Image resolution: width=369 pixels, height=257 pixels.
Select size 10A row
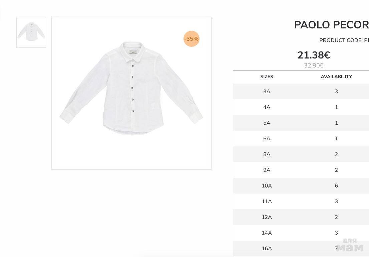click(267, 186)
